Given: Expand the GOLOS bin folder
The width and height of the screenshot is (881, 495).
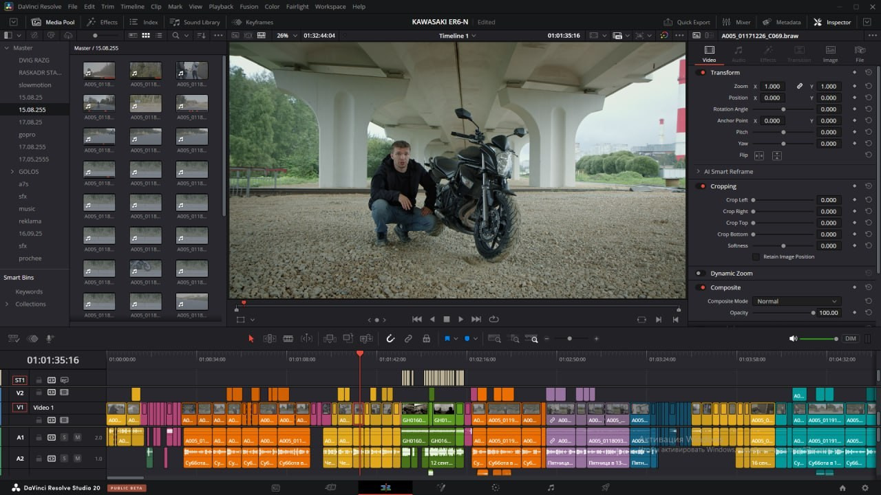Looking at the screenshot, I should pyautogui.click(x=12, y=172).
